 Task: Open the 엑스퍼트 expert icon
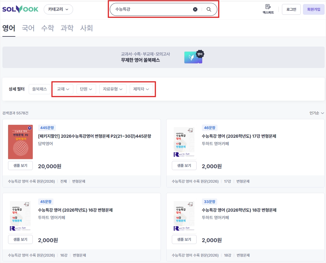pyautogui.click(x=268, y=9)
